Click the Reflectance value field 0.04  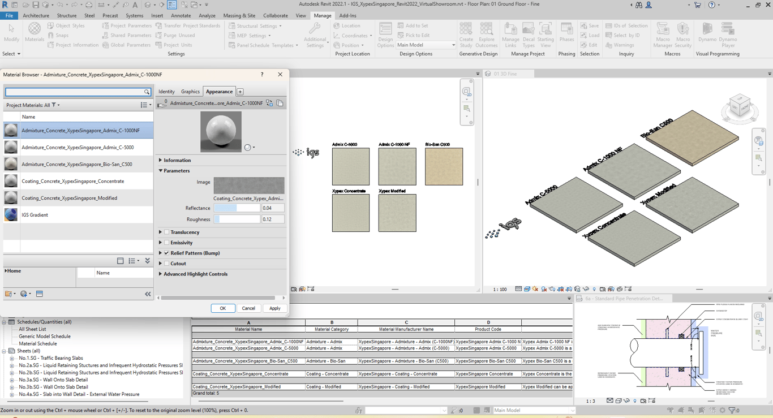pos(273,208)
